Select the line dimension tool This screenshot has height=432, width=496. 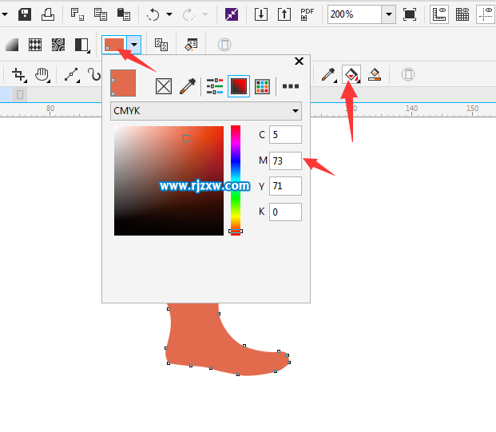coord(72,75)
